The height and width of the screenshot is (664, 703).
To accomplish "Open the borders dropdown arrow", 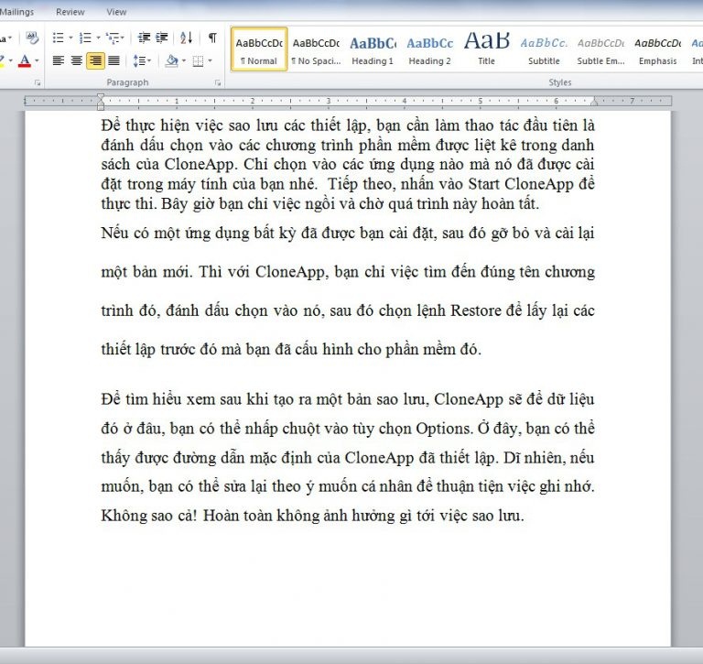I will pyautogui.click(x=209, y=61).
